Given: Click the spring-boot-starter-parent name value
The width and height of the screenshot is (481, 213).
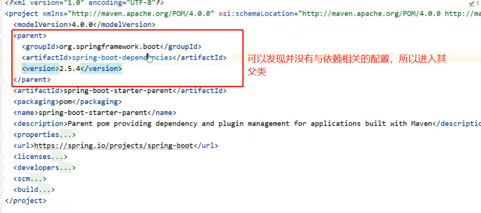Looking at the screenshot, I should click(x=92, y=113).
